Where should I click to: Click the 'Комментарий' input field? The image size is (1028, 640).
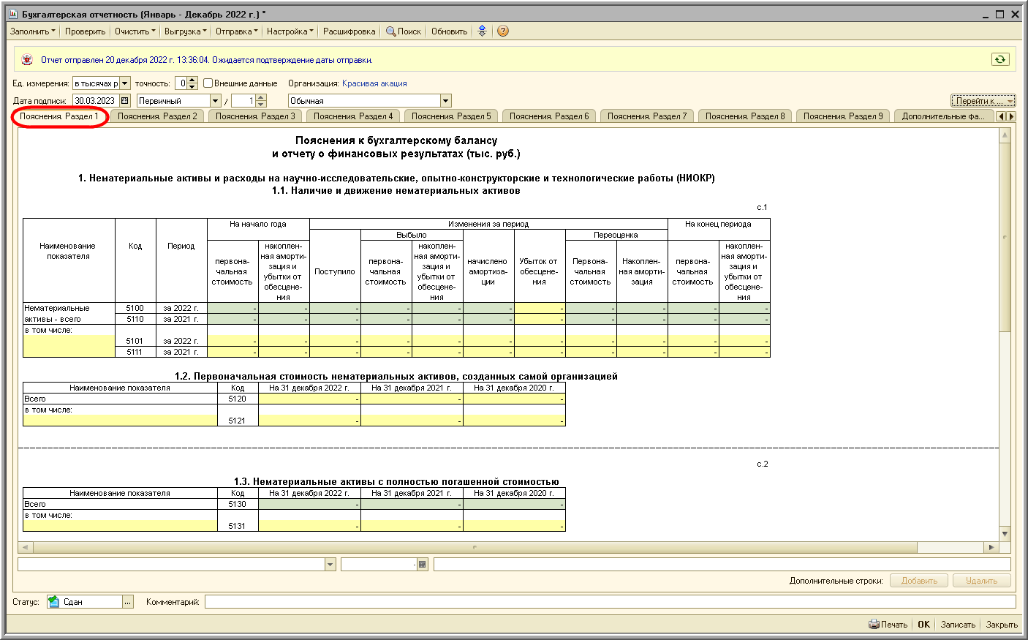click(x=610, y=602)
